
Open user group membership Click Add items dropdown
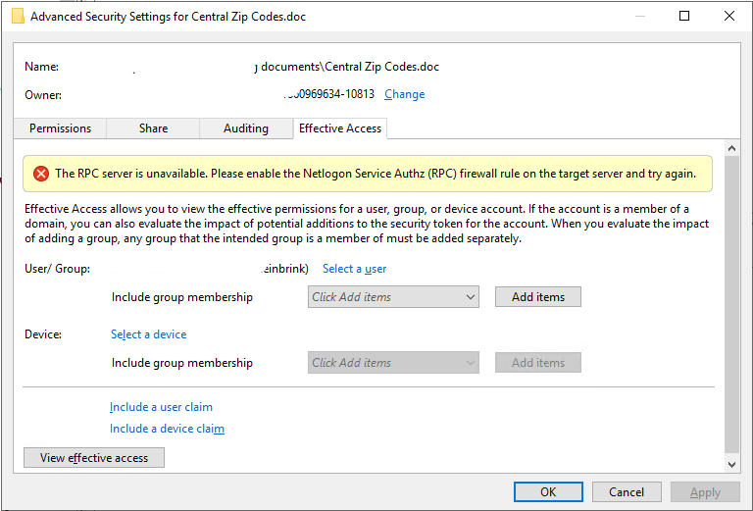[x=393, y=297]
